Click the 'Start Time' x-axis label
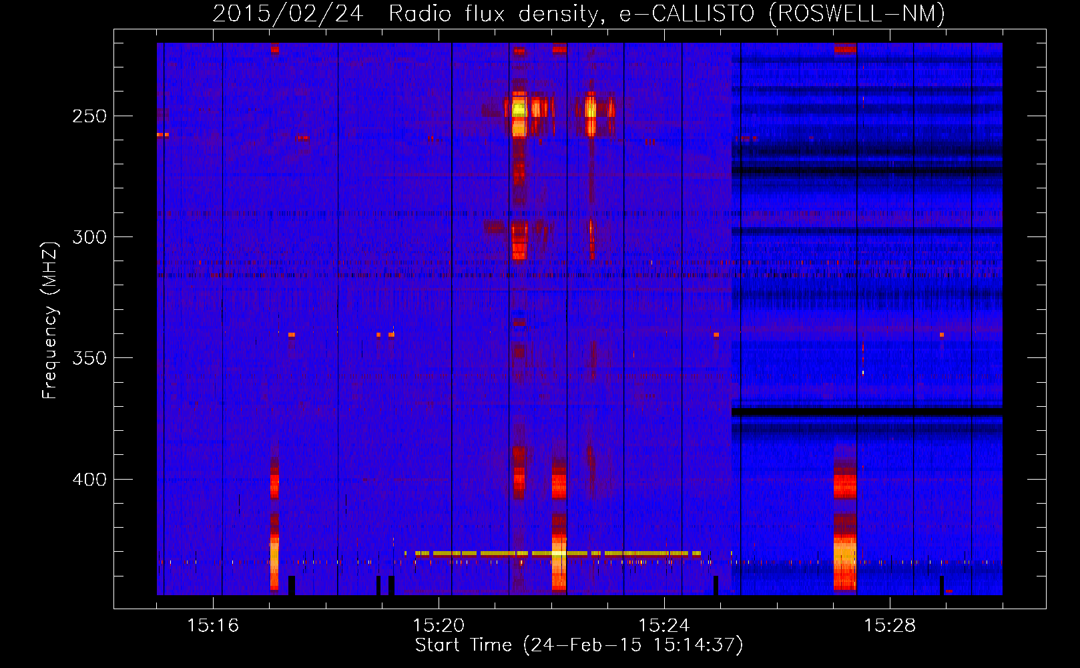This screenshot has width=1080, height=668. (579, 645)
